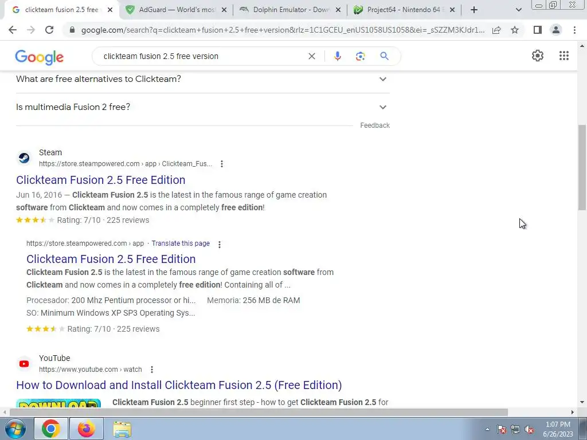Click the horizontal scrollbar thumb
This screenshot has width=587, height=440.
259,412
